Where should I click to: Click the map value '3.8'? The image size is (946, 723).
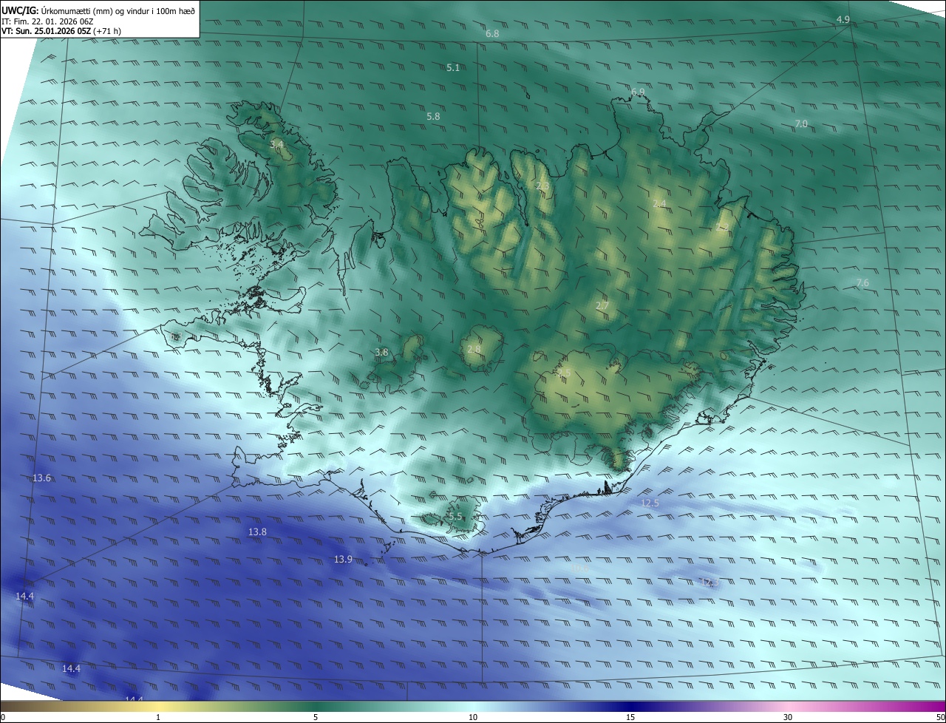[381, 353]
